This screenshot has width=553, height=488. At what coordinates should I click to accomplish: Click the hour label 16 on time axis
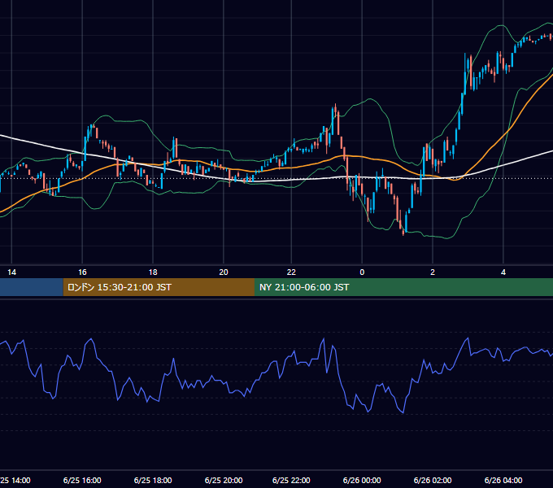tap(82, 272)
